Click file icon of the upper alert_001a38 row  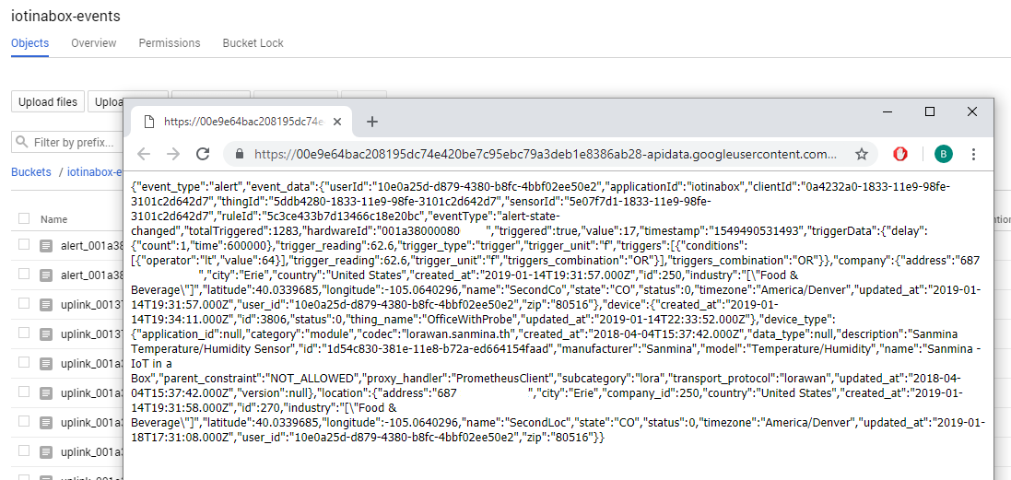tap(45, 245)
